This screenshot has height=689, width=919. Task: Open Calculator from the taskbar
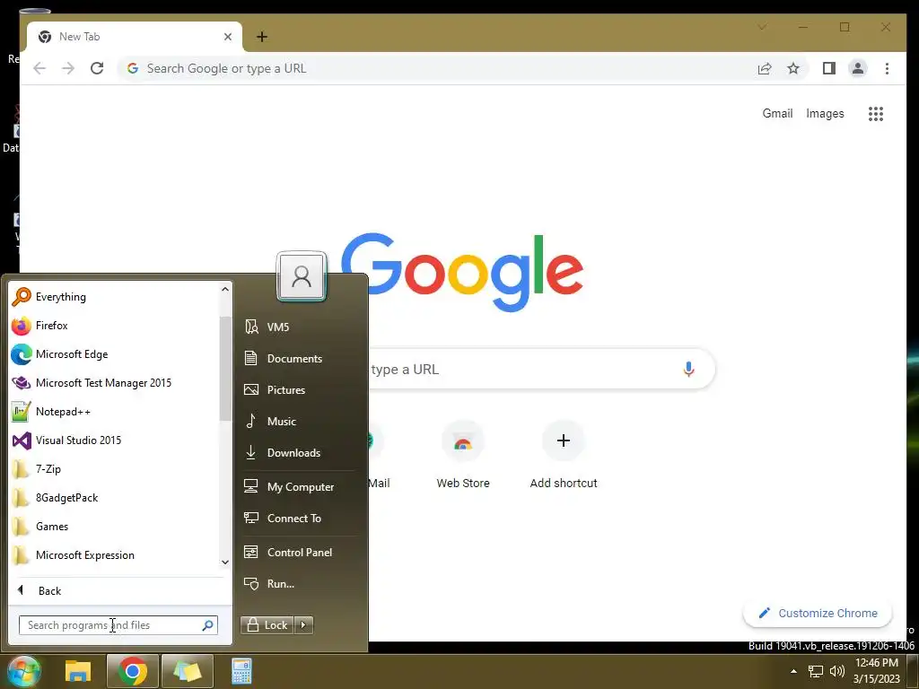241,671
